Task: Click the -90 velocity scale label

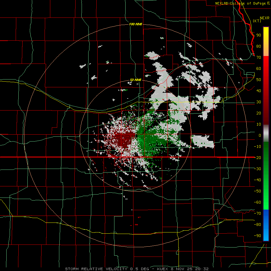Action: (x=257, y=236)
